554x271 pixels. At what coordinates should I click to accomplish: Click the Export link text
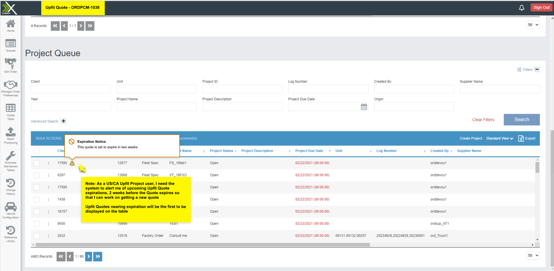[x=530, y=139]
